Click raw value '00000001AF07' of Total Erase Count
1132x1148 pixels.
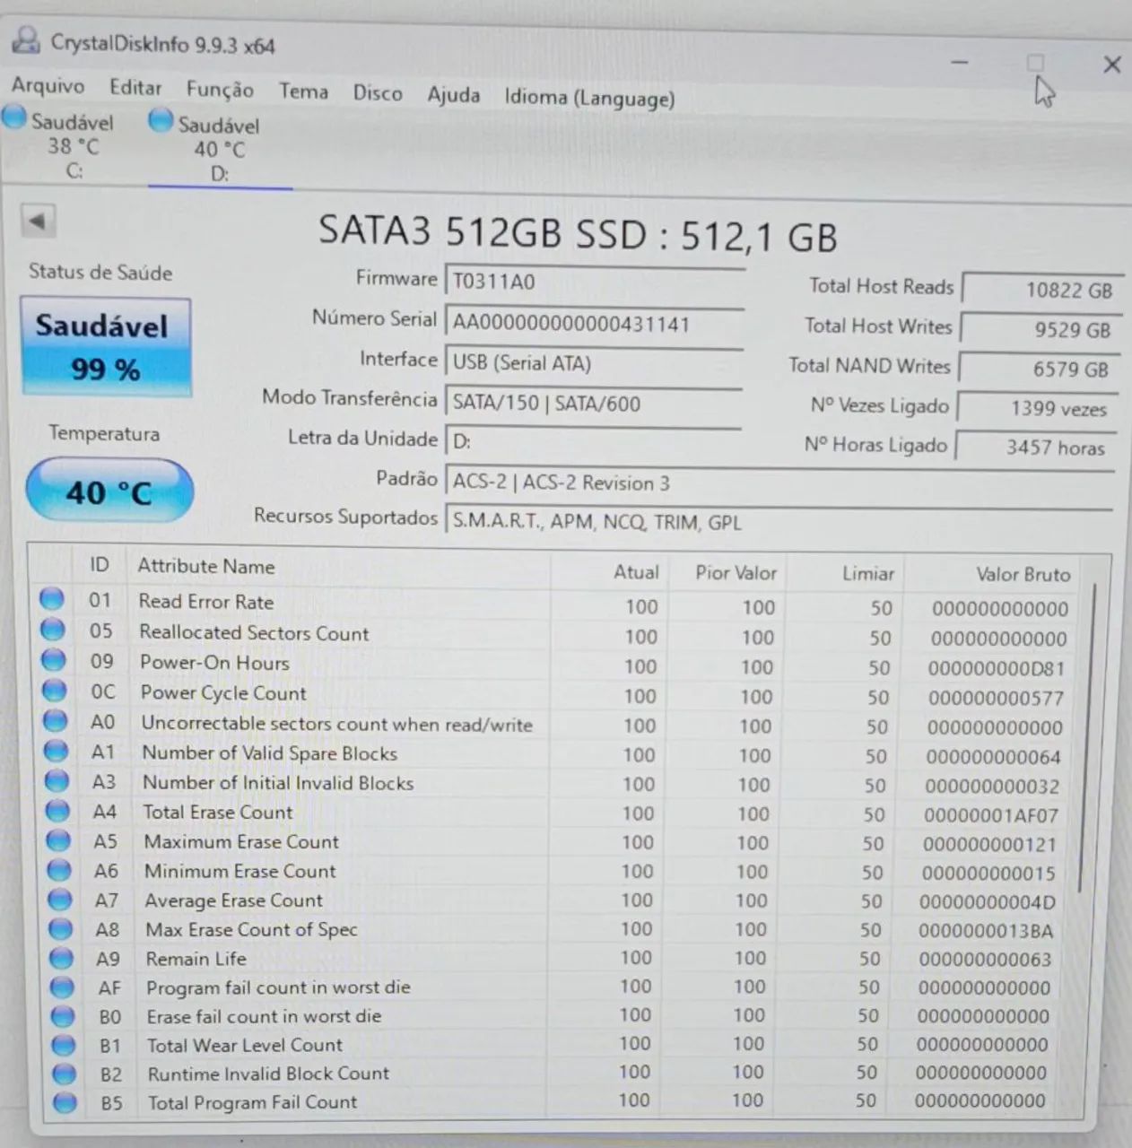[x=991, y=816]
